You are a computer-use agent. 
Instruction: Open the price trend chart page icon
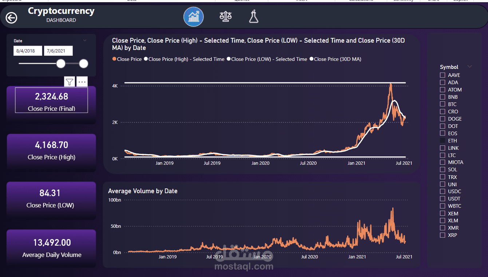point(194,17)
